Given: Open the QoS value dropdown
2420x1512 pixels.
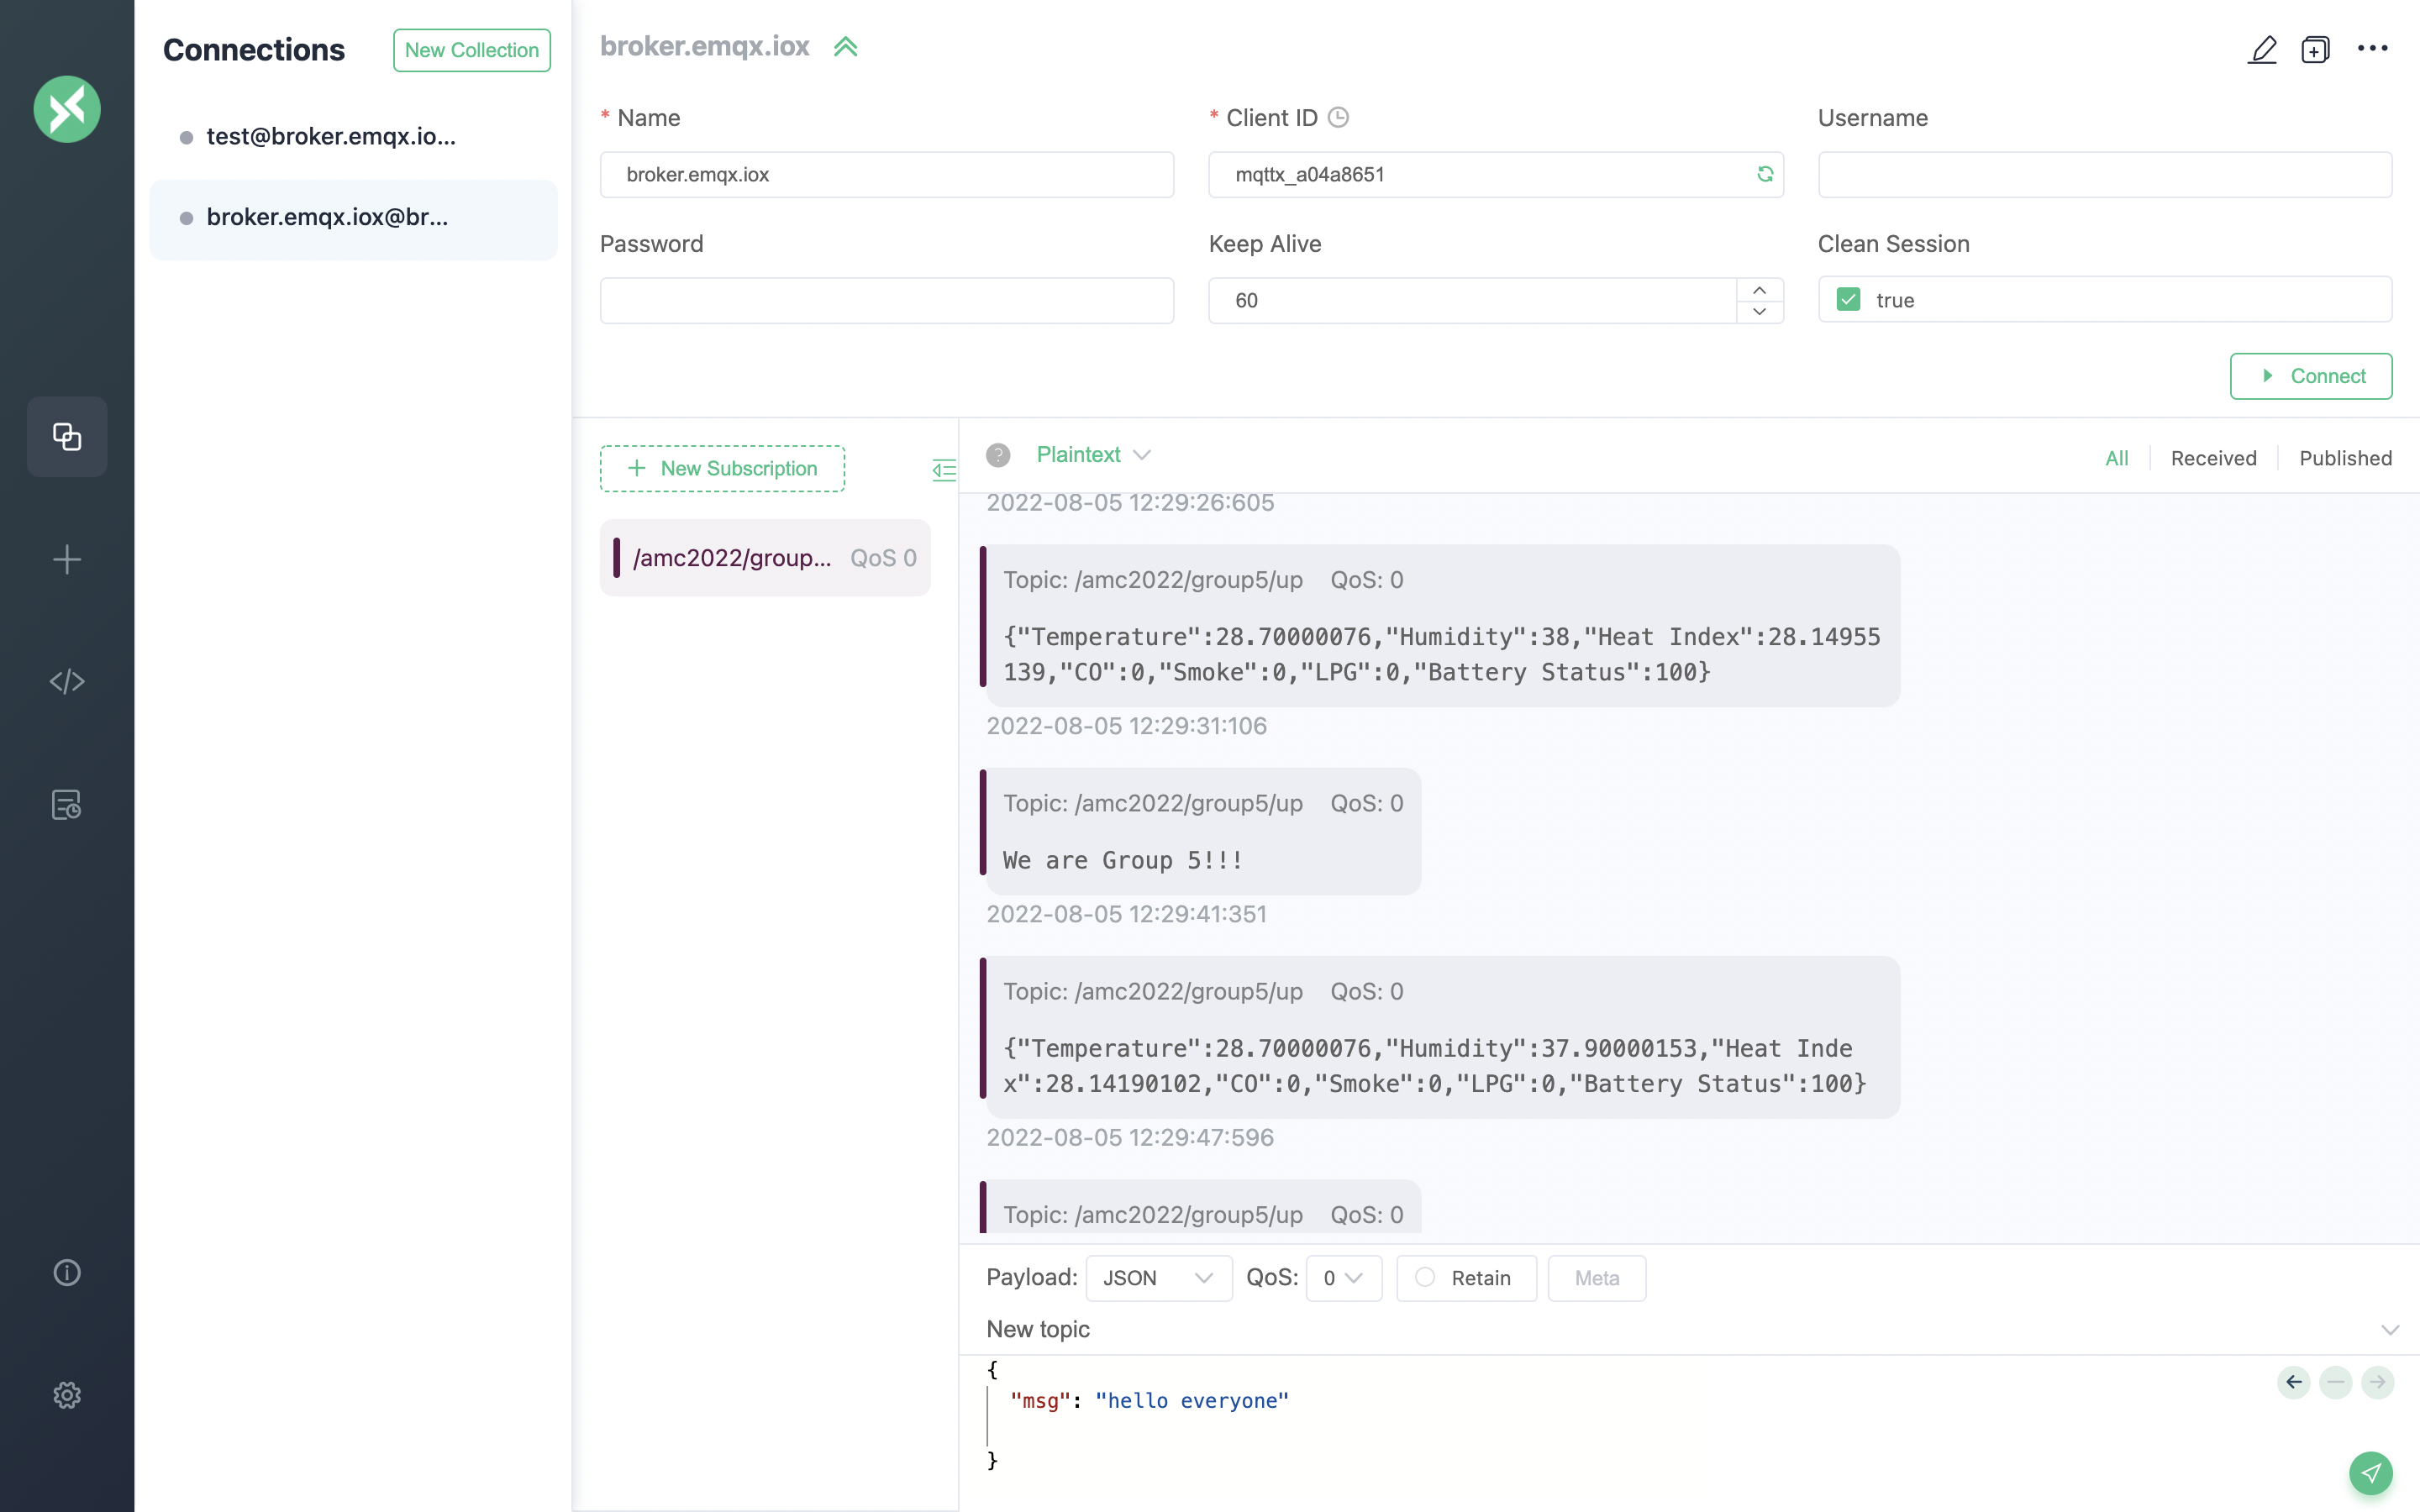Looking at the screenshot, I should pyautogui.click(x=1343, y=1278).
